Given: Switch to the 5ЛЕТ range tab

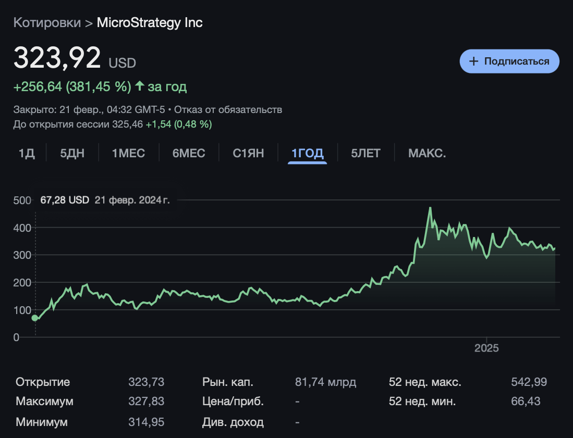Looking at the screenshot, I should coord(366,153).
